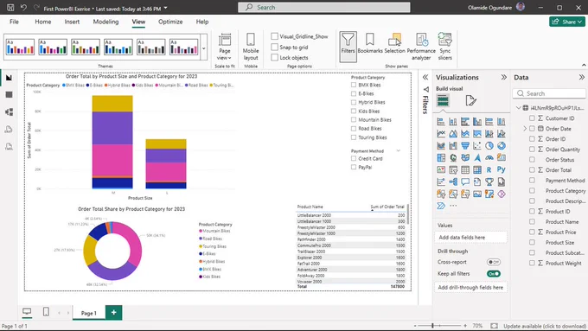
Task: Check PayPal payment method
Action: (x=354, y=167)
